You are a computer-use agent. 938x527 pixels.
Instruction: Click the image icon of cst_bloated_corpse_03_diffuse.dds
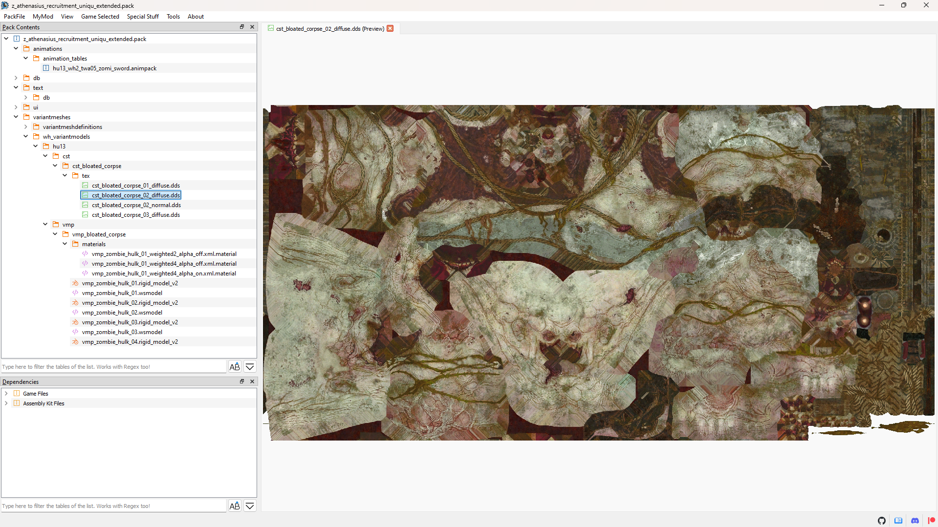(x=85, y=215)
